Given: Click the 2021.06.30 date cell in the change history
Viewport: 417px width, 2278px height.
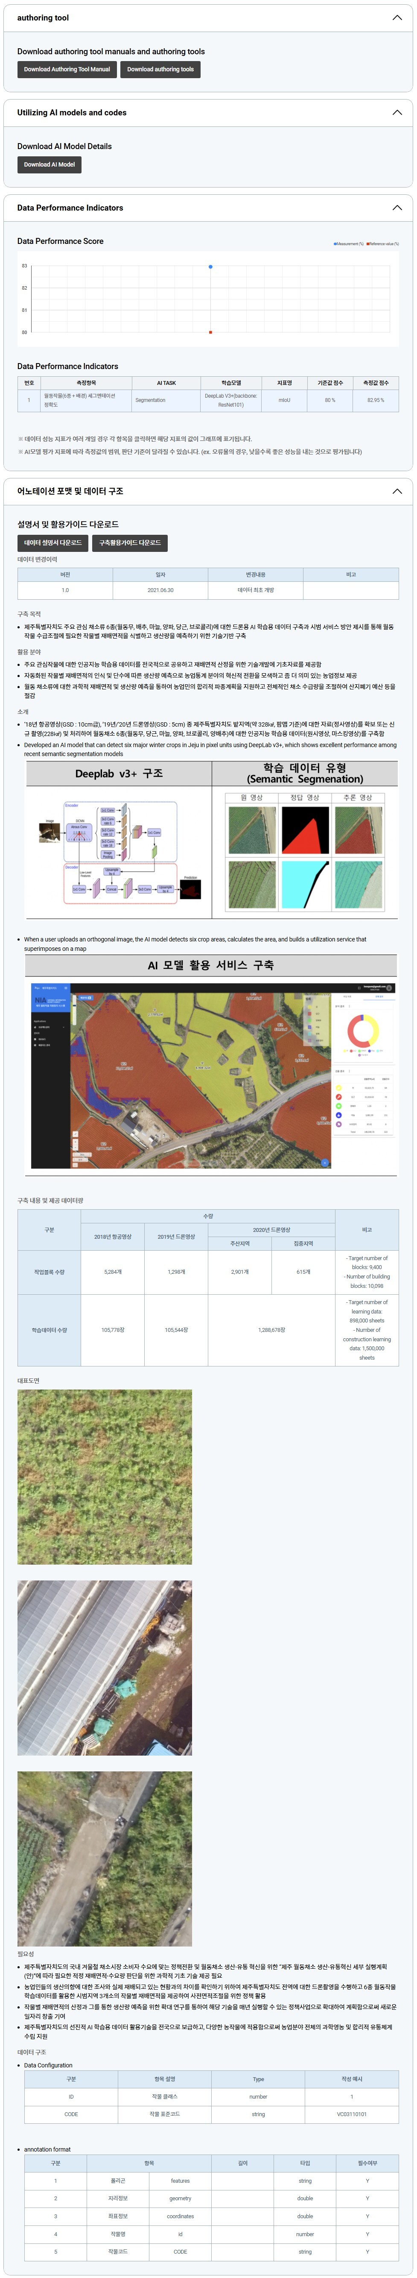Looking at the screenshot, I should (161, 590).
